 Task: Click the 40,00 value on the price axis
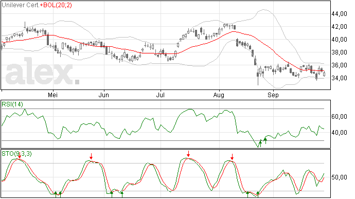[340, 40]
